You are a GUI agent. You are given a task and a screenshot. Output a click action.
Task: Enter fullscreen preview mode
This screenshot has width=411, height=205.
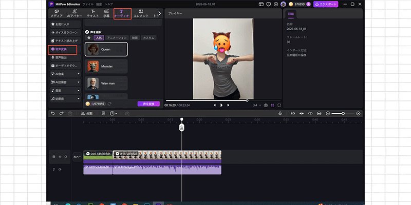click(x=279, y=105)
